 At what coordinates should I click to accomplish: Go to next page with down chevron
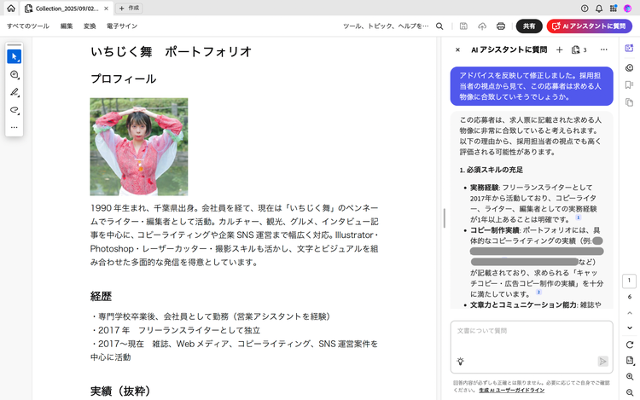click(629, 328)
